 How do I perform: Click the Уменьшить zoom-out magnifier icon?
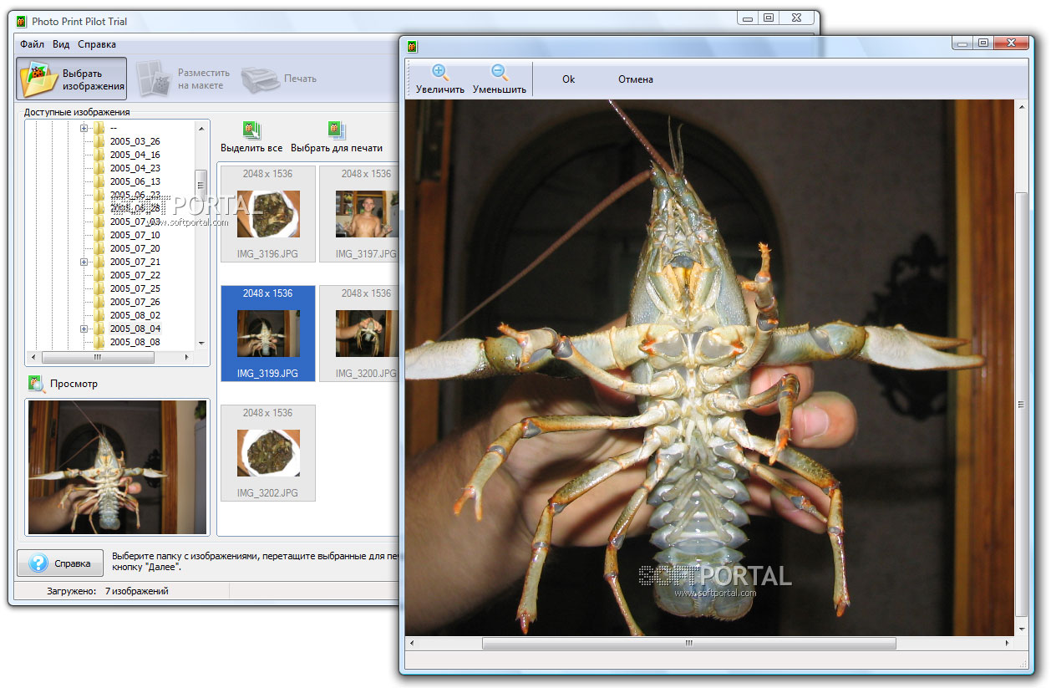[x=500, y=73]
